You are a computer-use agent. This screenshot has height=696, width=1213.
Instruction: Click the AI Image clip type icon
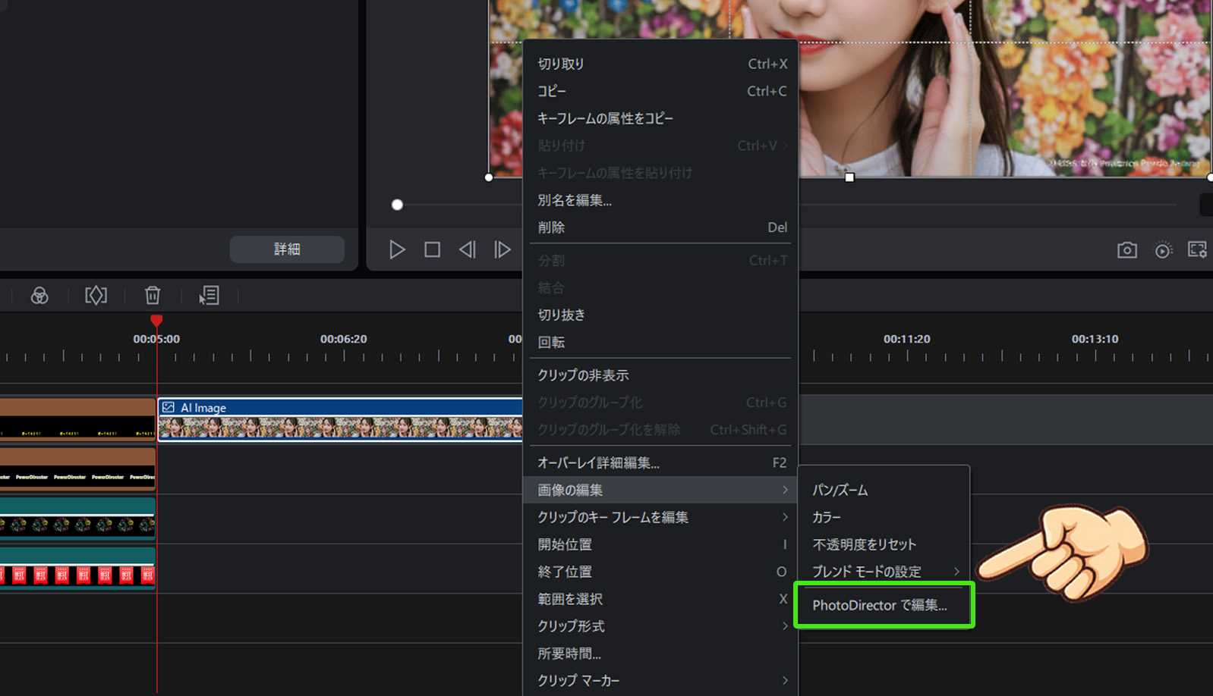pyautogui.click(x=169, y=407)
